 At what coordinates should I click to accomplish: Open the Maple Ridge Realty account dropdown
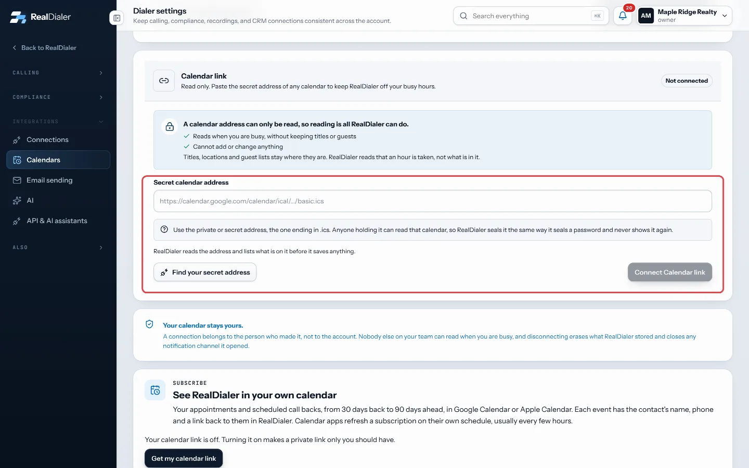[x=685, y=16]
